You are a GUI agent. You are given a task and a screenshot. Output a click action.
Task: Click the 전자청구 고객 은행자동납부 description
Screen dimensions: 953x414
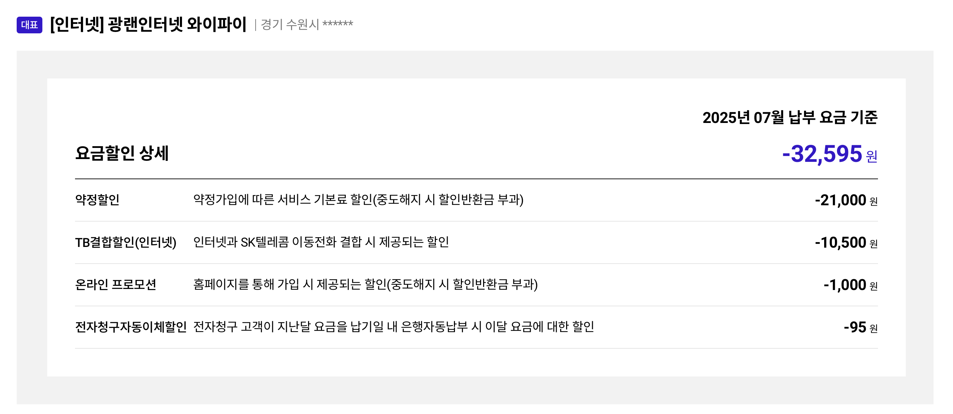point(393,327)
